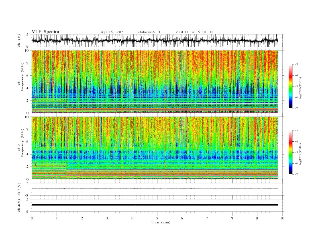Image resolution: width=318 pixels, height=245 pixels.
Task: Click the ch.2 "Frequency (kHz)" axis title
Action: (x=22, y=143)
